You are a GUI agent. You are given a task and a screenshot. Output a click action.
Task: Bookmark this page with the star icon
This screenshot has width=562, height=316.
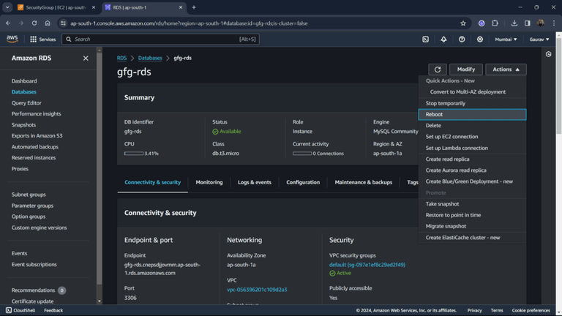(463, 23)
